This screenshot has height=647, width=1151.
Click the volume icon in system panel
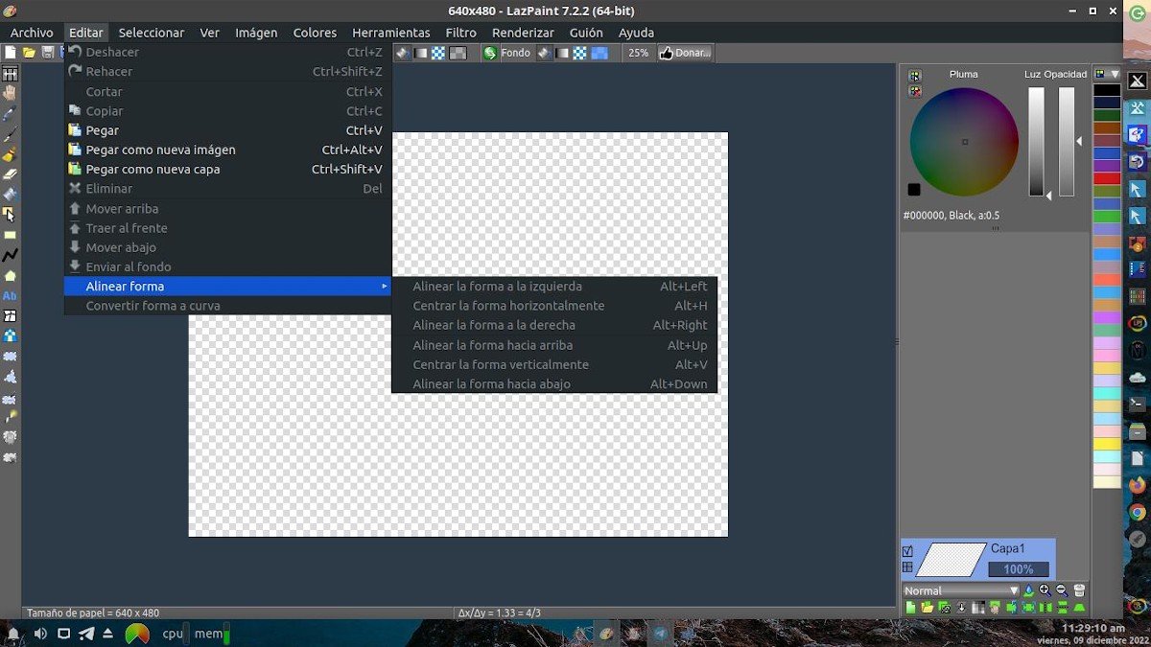click(x=40, y=634)
